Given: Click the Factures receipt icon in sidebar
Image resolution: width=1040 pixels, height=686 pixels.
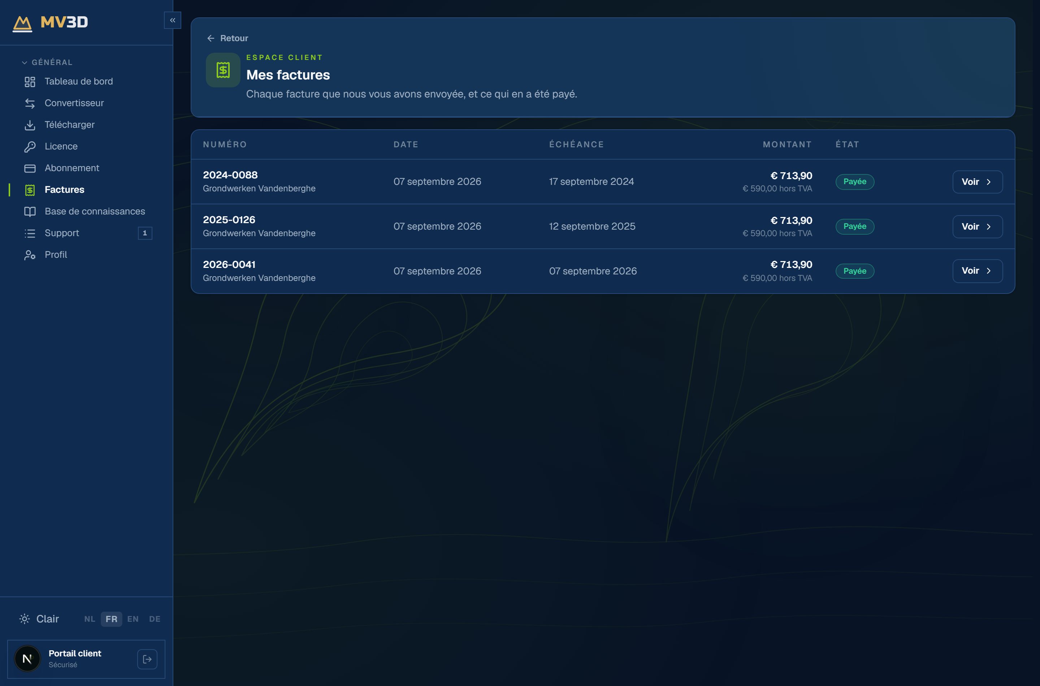Looking at the screenshot, I should click(30, 190).
